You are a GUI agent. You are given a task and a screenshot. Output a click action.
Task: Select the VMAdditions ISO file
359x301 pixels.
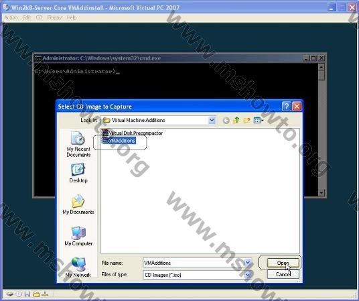[119, 141]
